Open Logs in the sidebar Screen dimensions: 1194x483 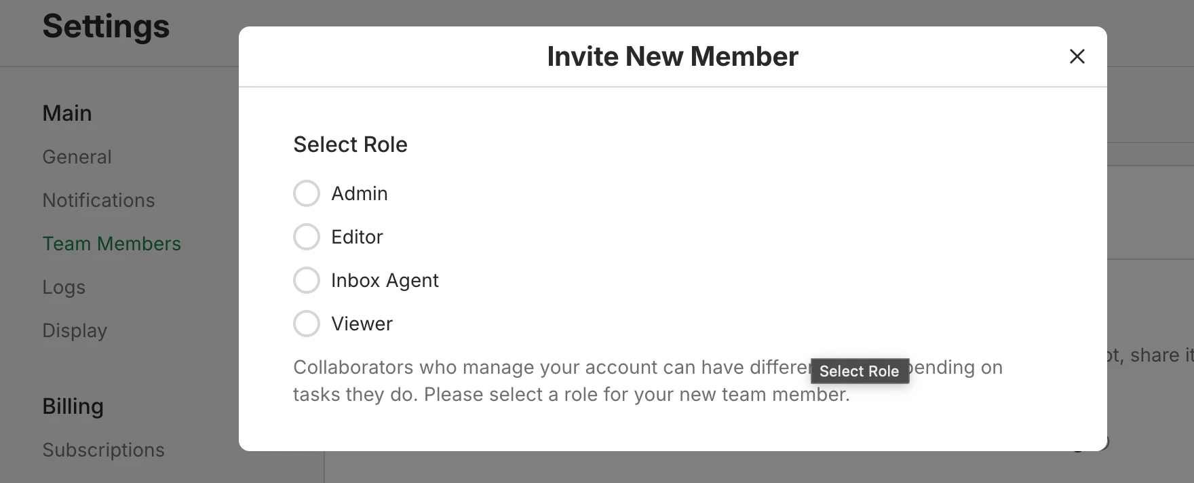click(64, 287)
